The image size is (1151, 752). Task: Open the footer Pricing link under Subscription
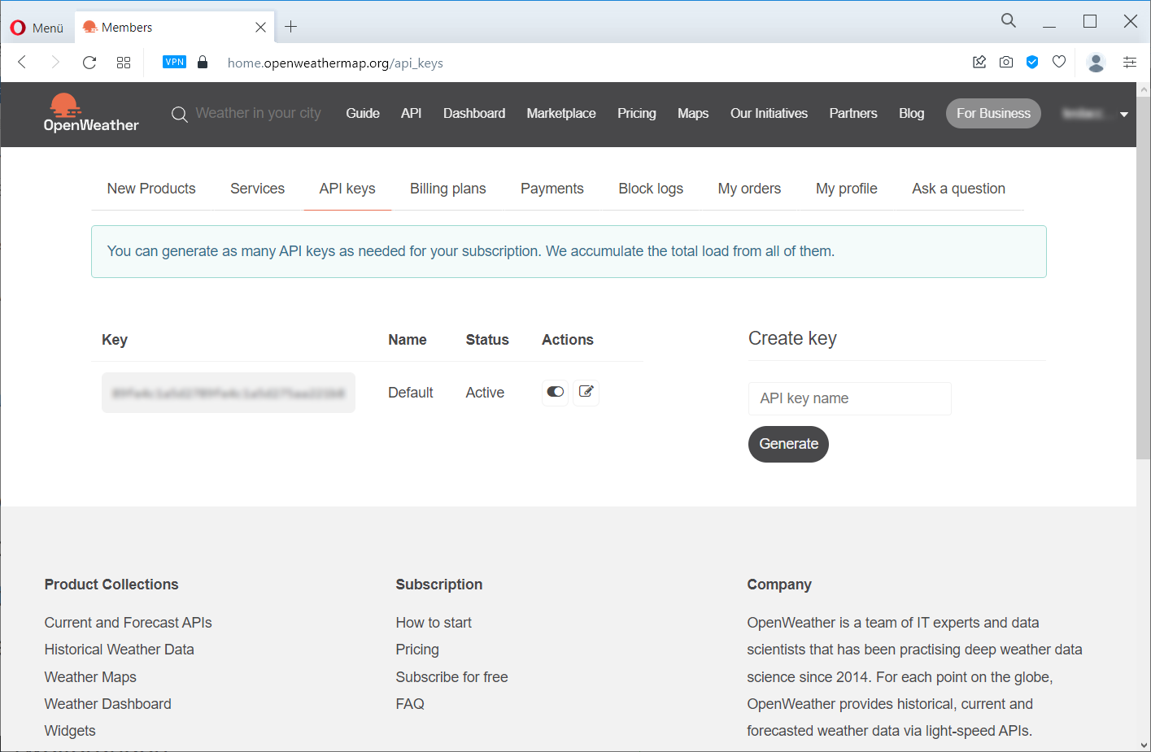[417, 650]
